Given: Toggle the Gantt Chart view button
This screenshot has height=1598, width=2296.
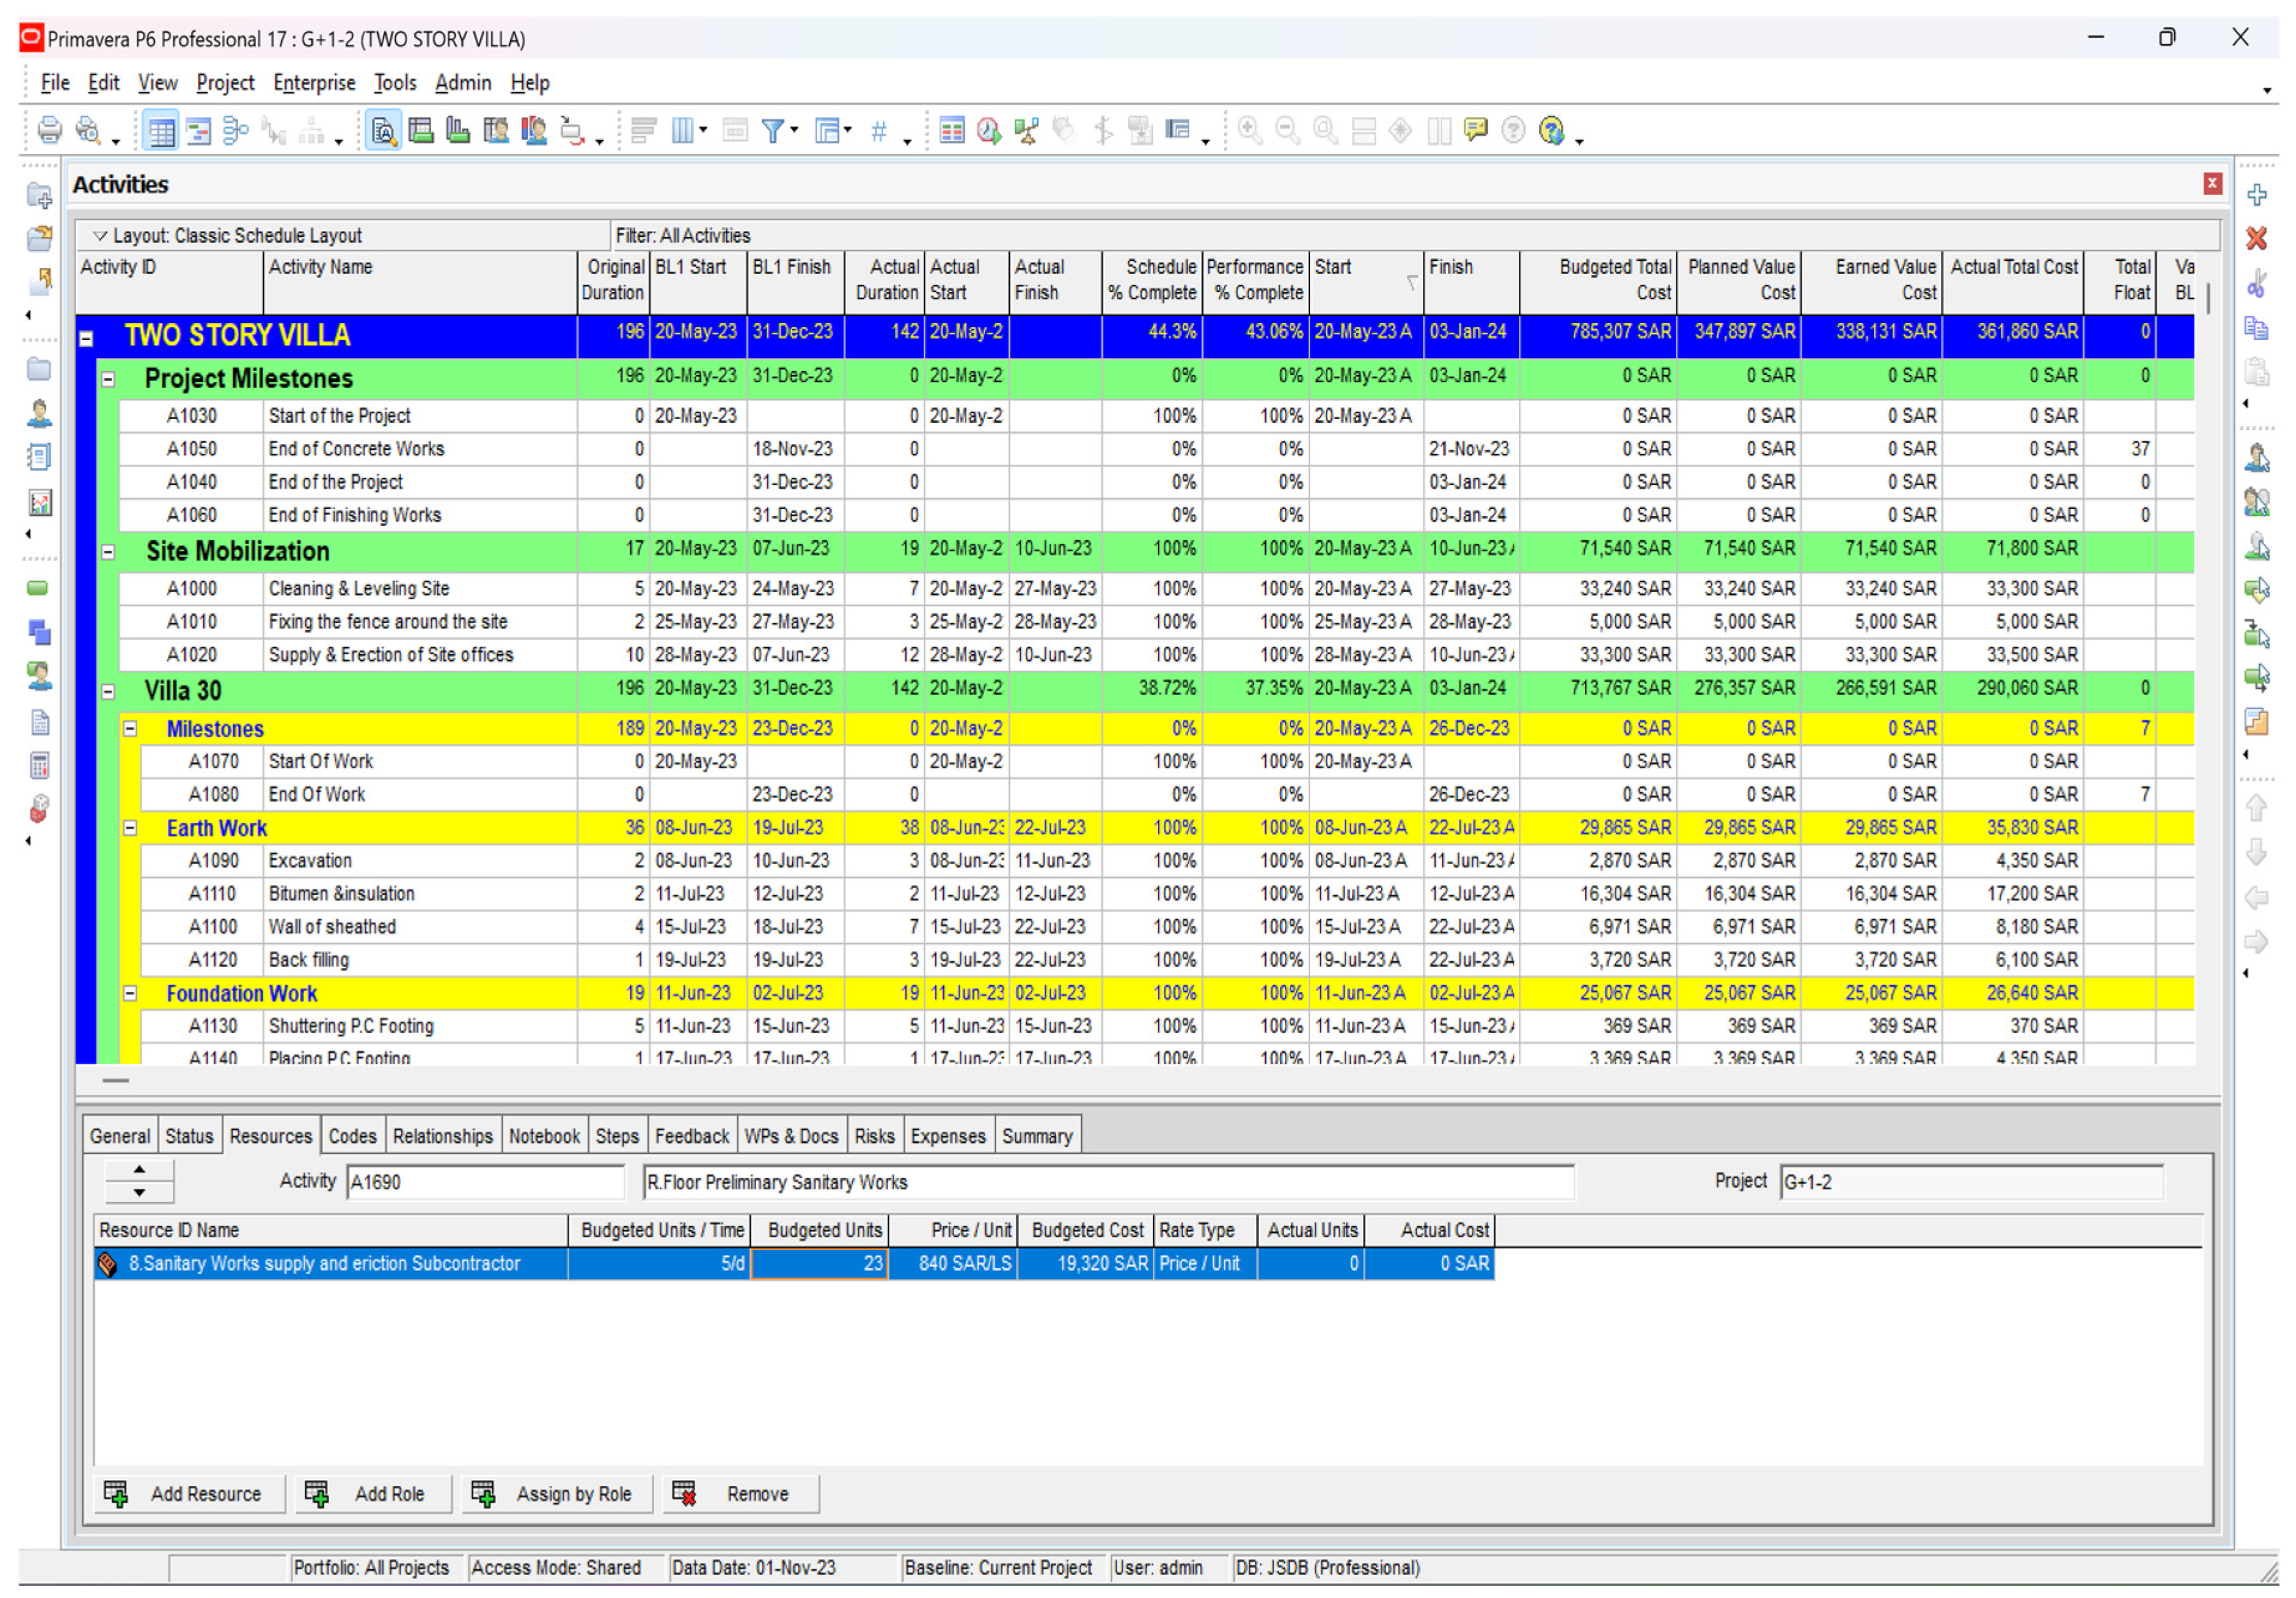Looking at the screenshot, I should [x=198, y=130].
